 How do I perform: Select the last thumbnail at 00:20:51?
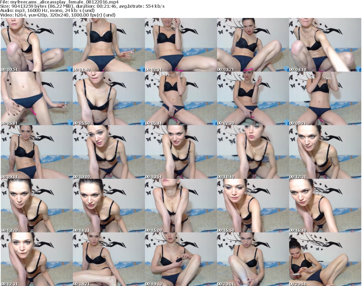coord(325,259)
